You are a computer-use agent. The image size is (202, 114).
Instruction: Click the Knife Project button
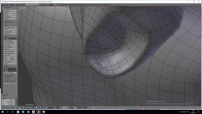tap(10, 62)
